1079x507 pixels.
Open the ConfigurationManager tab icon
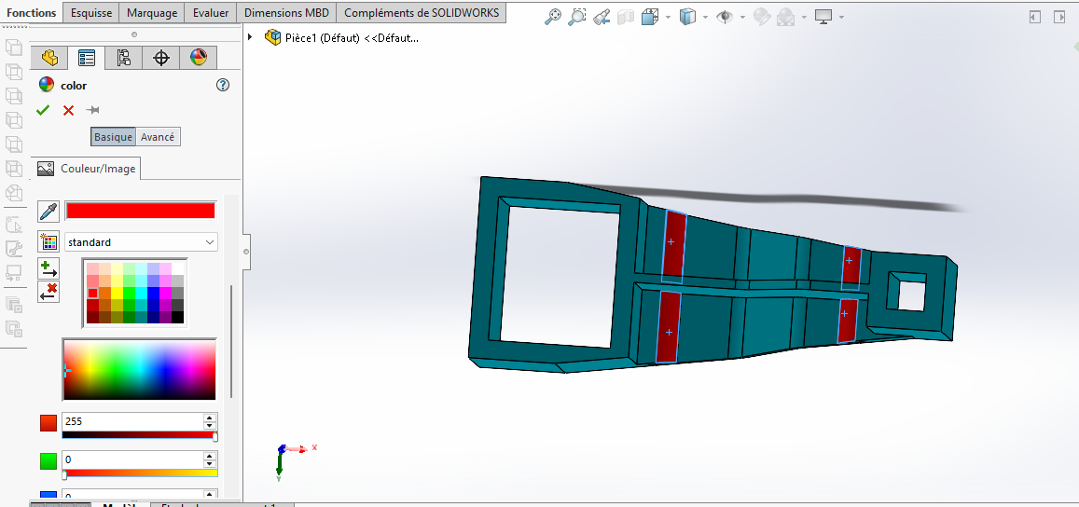click(123, 58)
